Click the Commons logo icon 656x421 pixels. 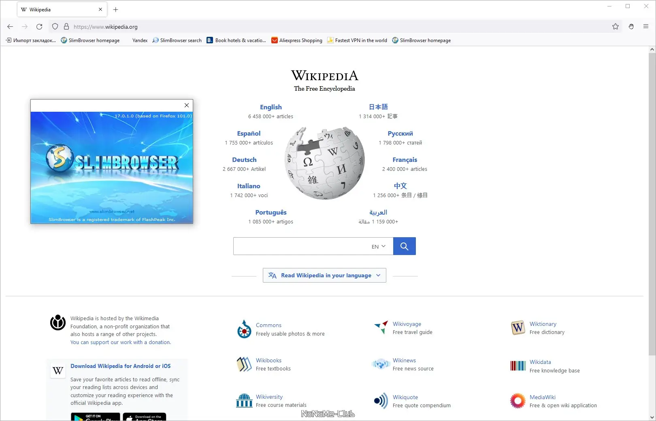(244, 329)
